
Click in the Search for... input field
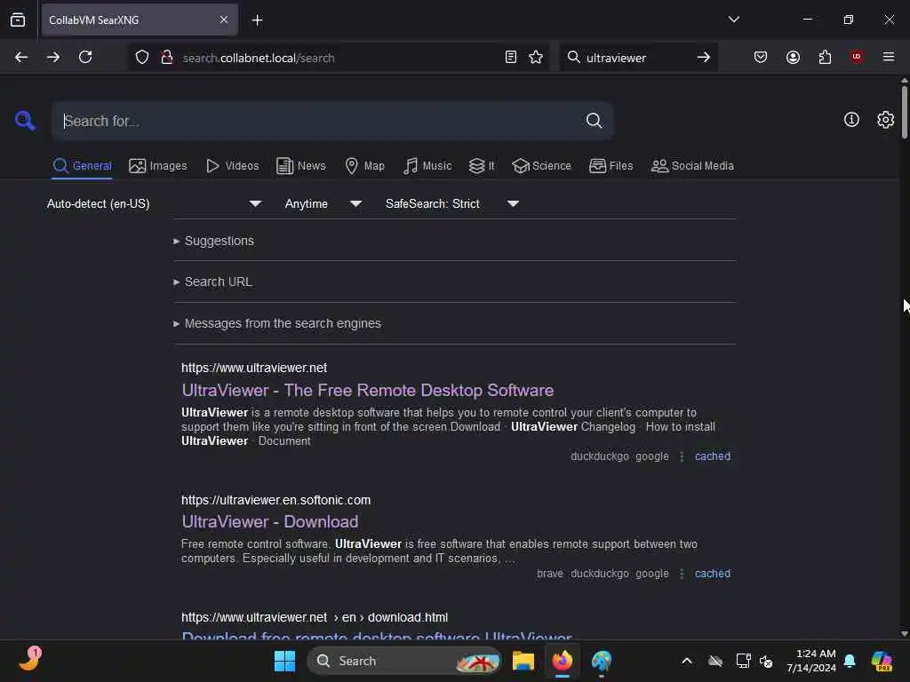point(318,121)
